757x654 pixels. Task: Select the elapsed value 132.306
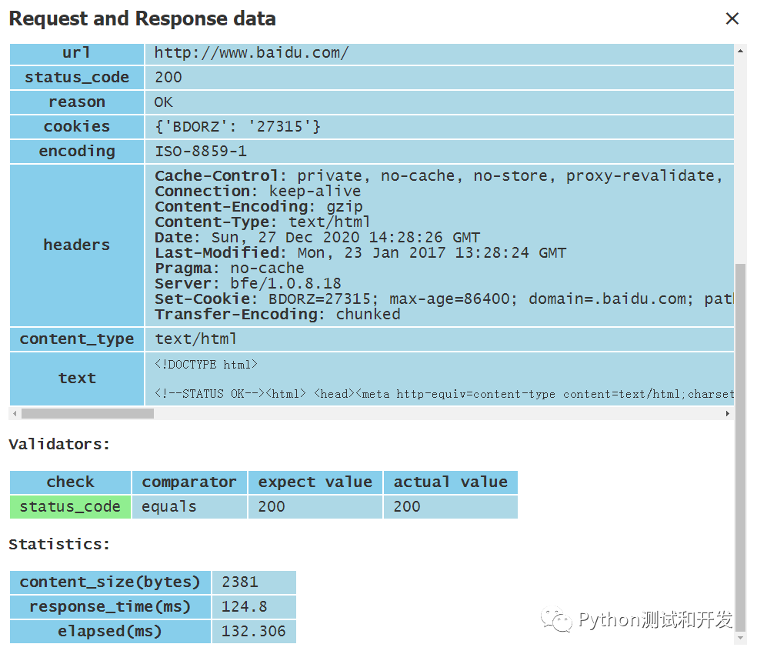(x=253, y=631)
